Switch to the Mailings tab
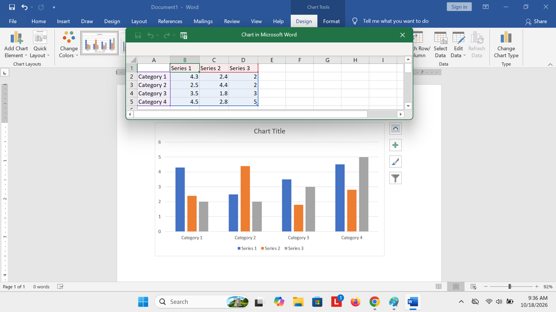 click(x=203, y=21)
